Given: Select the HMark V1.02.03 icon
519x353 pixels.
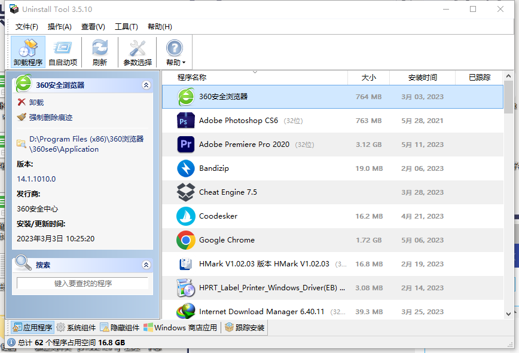Looking at the screenshot, I should pos(186,264).
